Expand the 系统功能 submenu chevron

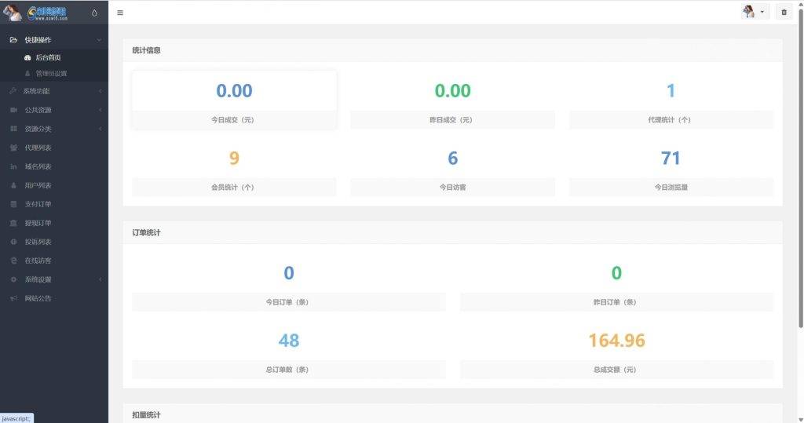100,91
